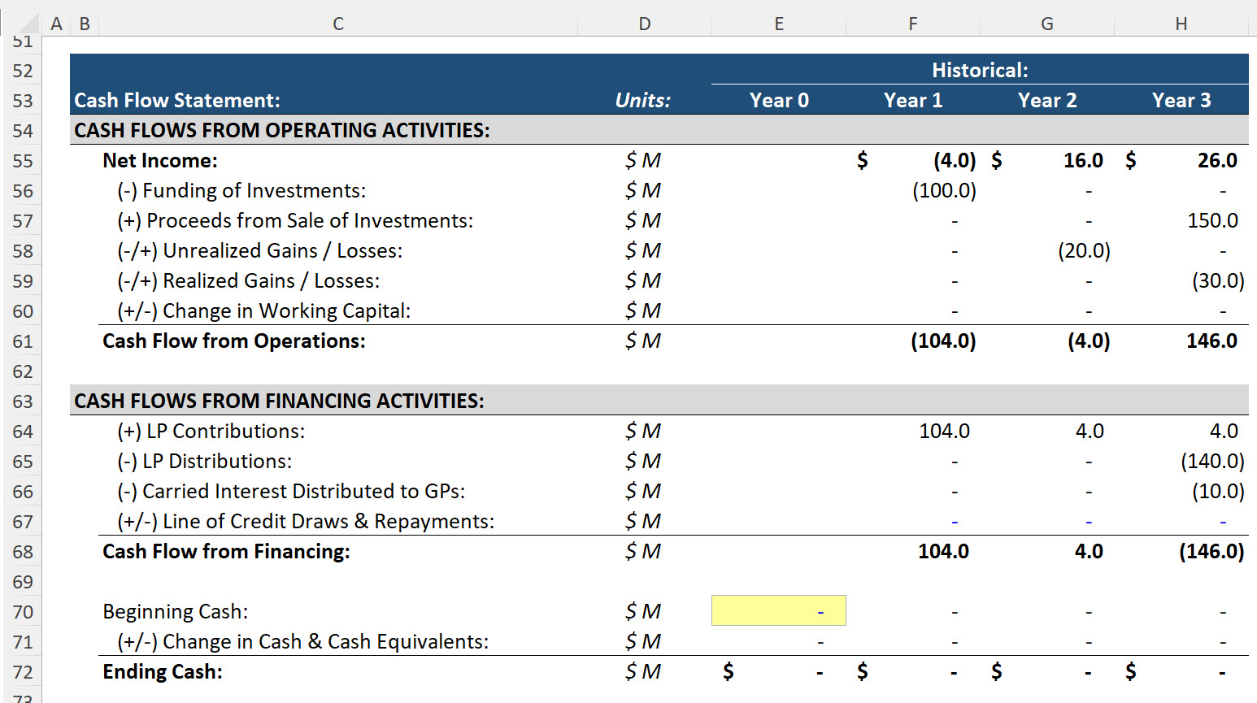This screenshot has width=1257, height=703.
Task: Click '(-/+) Realized Gains / Losses:' label
Action: 249,280
